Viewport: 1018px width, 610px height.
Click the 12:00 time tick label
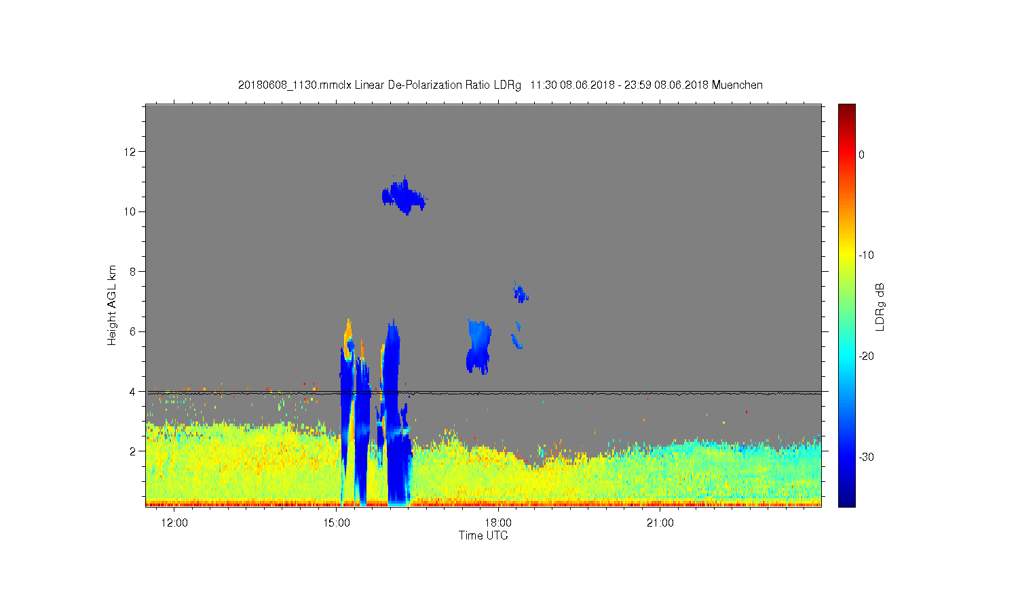(175, 523)
